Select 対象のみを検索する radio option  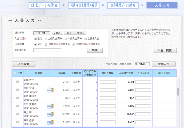click(x=46, y=44)
